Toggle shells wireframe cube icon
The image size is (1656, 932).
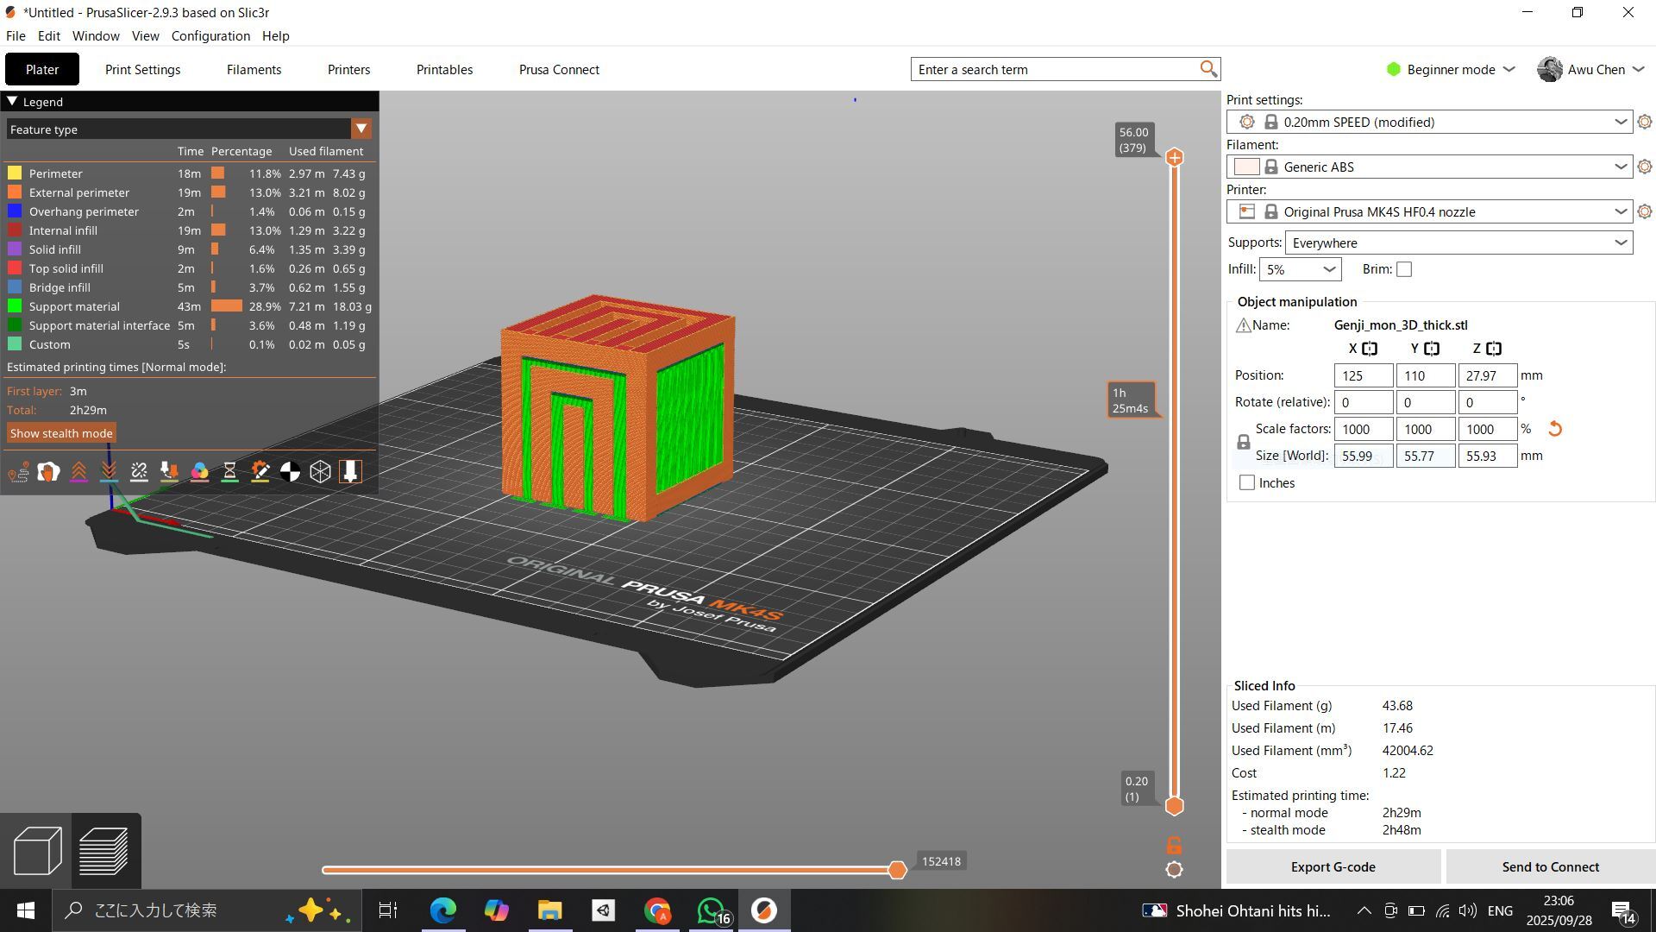320,472
